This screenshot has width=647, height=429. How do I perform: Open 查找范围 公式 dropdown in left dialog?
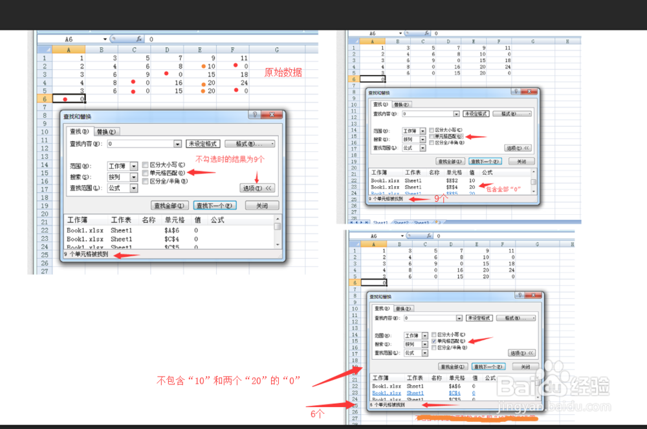(x=134, y=188)
